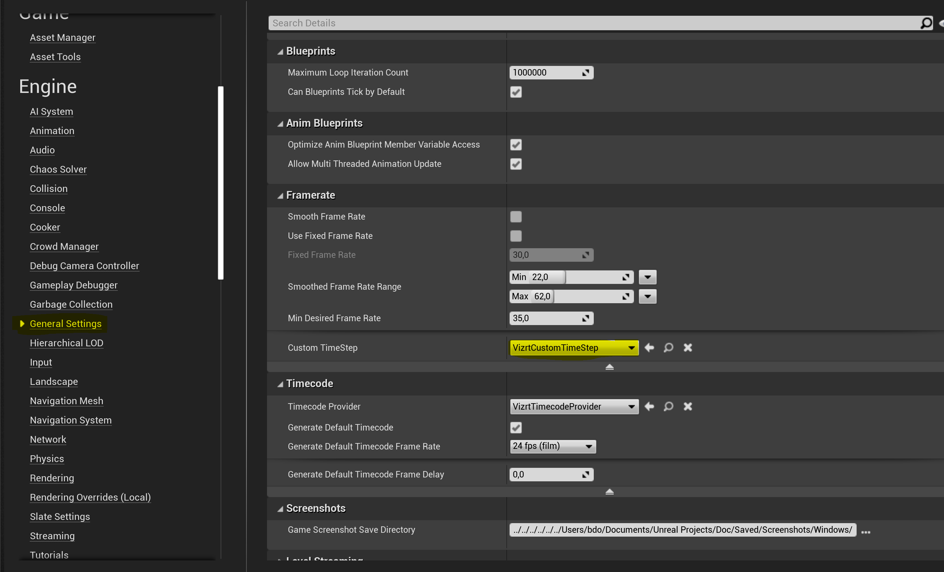Use selected asset arrow for Timecode Provider
Screen dimensions: 944x572
(649, 406)
